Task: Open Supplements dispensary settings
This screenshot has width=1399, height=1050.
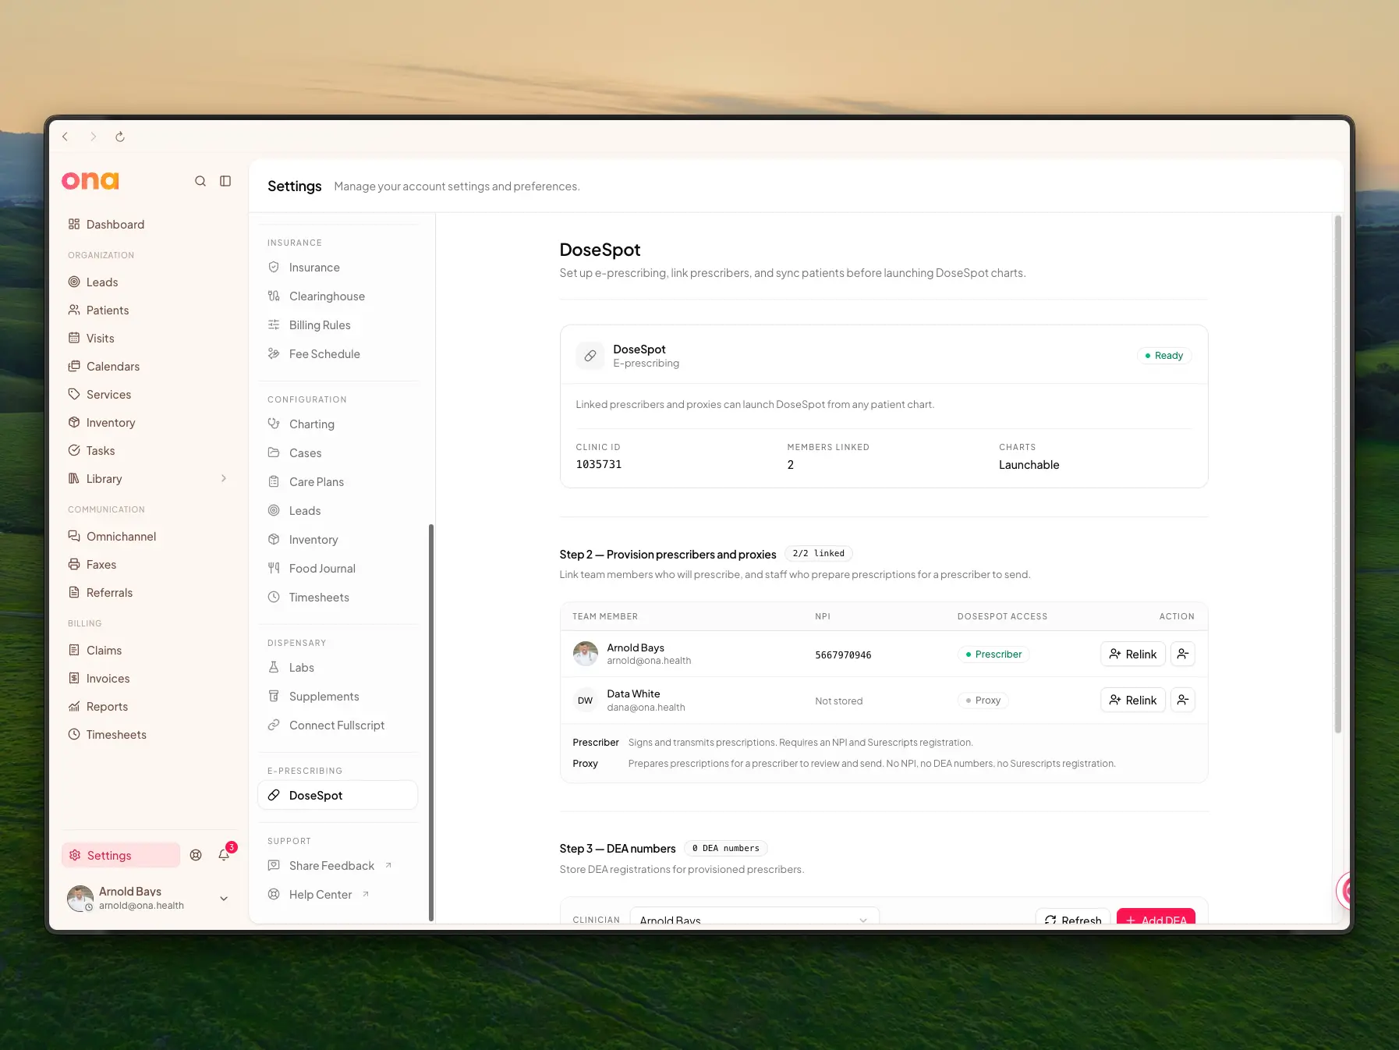Action: (x=338, y=697)
